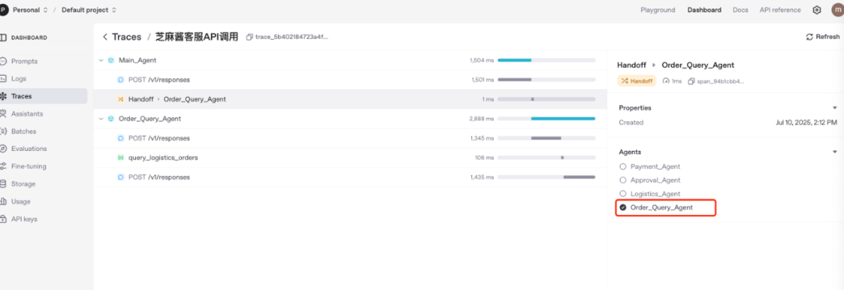Click the Order_Query_Agent 2,888 ms timeline bar
Screen dimensions: 844x290
pos(563,119)
